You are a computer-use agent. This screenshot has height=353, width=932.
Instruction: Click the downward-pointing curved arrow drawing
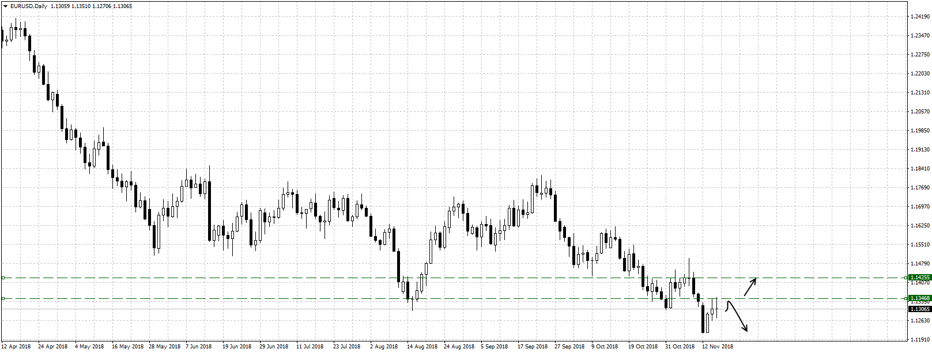click(738, 317)
